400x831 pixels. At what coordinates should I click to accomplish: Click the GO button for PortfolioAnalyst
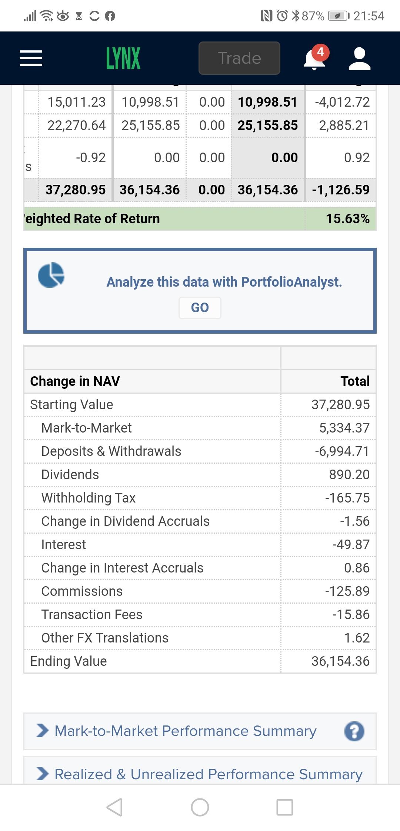(200, 308)
